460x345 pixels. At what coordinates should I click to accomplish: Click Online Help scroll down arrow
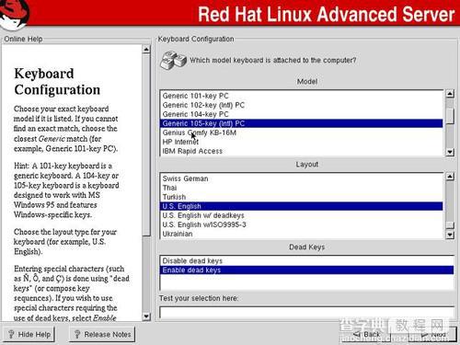pyautogui.click(x=146, y=316)
